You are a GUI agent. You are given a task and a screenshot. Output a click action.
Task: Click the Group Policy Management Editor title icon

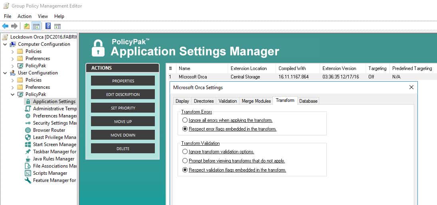pyautogui.click(x=6, y=6)
